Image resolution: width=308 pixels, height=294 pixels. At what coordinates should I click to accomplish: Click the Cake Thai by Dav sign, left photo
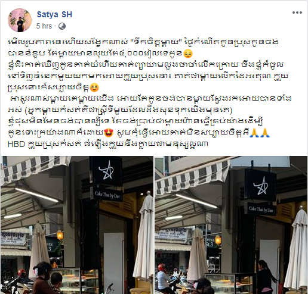(x=107, y=195)
